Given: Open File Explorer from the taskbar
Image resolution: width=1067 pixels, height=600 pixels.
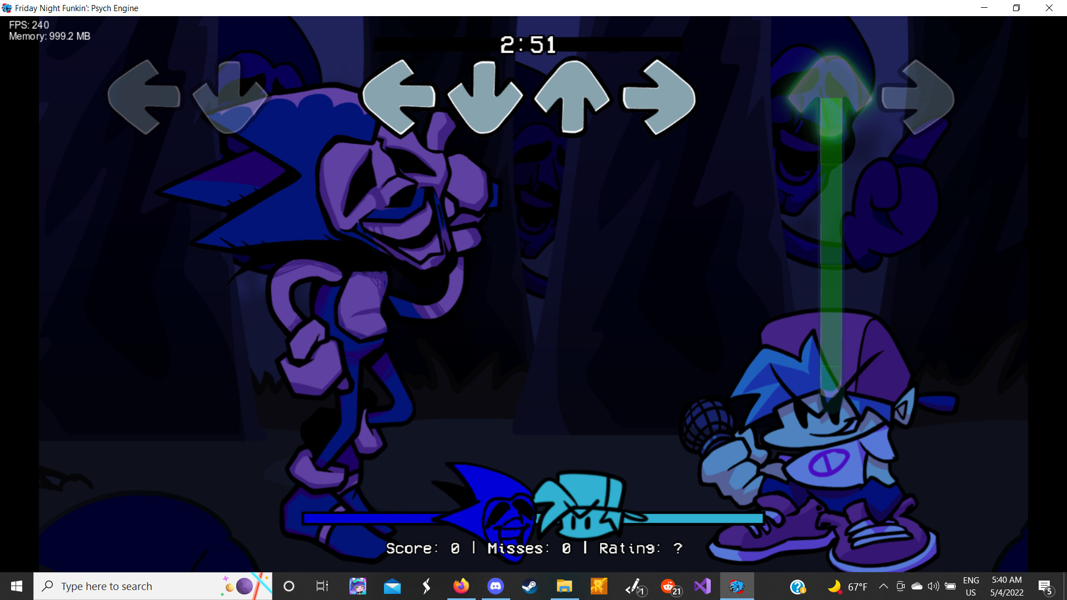Looking at the screenshot, I should point(564,586).
